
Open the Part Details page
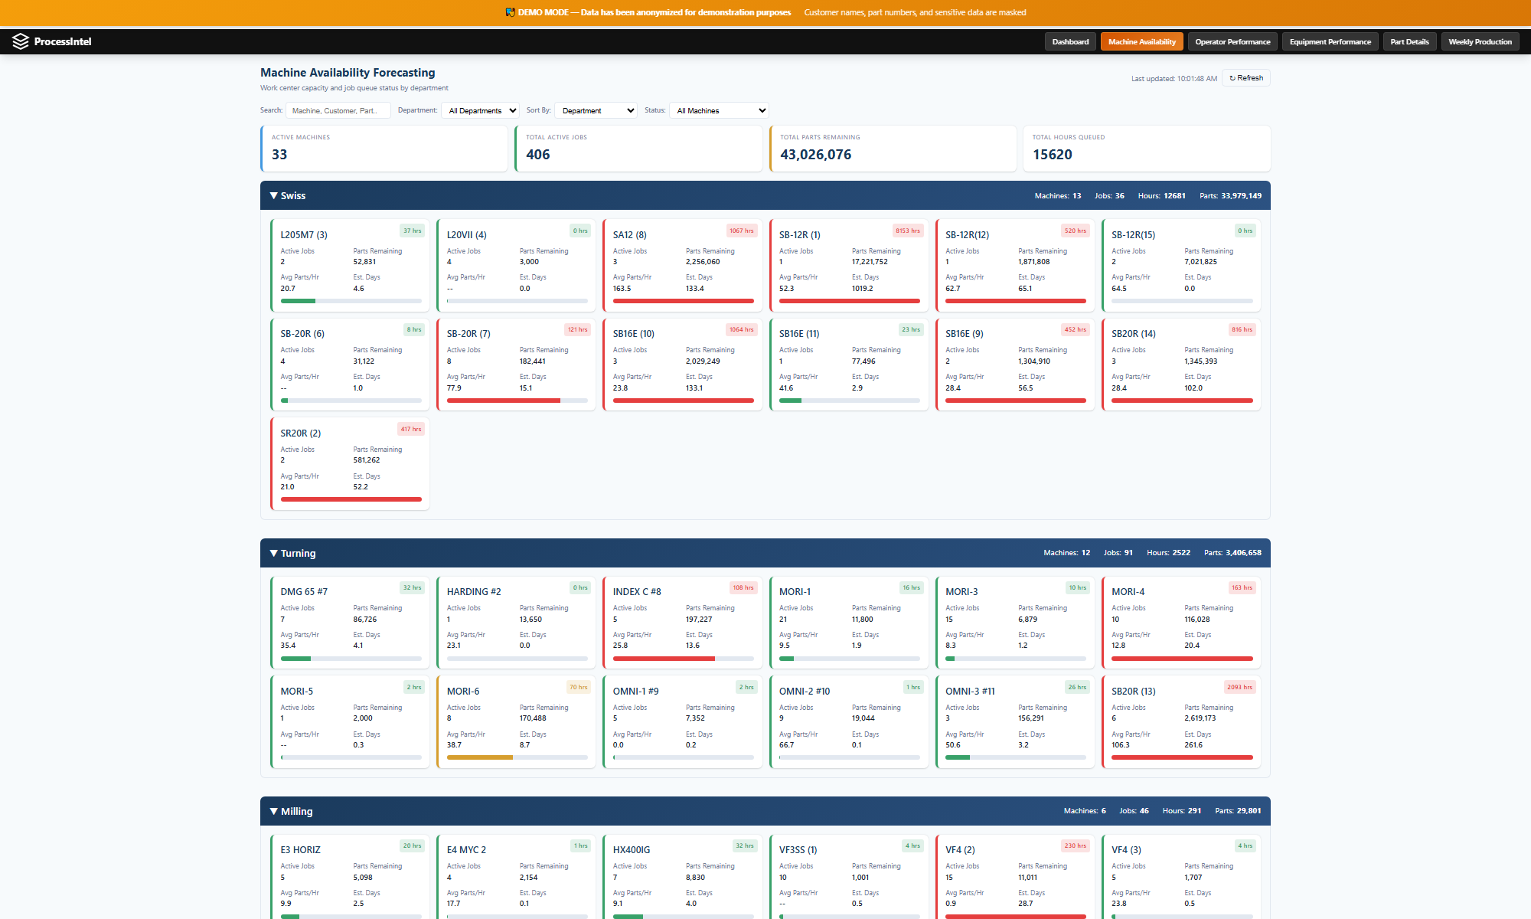(x=1409, y=41)
